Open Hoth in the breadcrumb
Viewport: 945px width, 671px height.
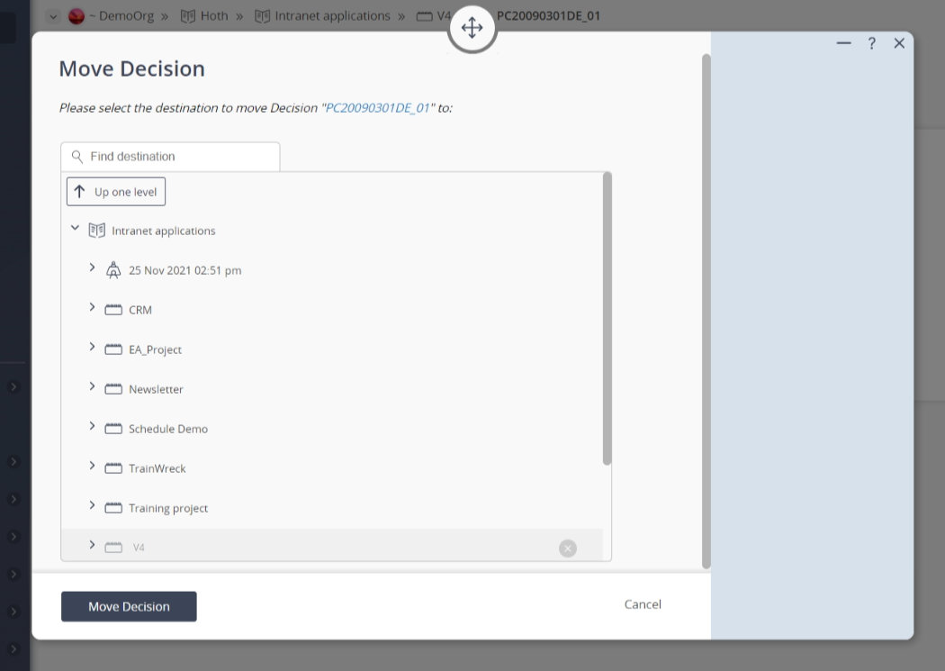(x=214, y=16)
